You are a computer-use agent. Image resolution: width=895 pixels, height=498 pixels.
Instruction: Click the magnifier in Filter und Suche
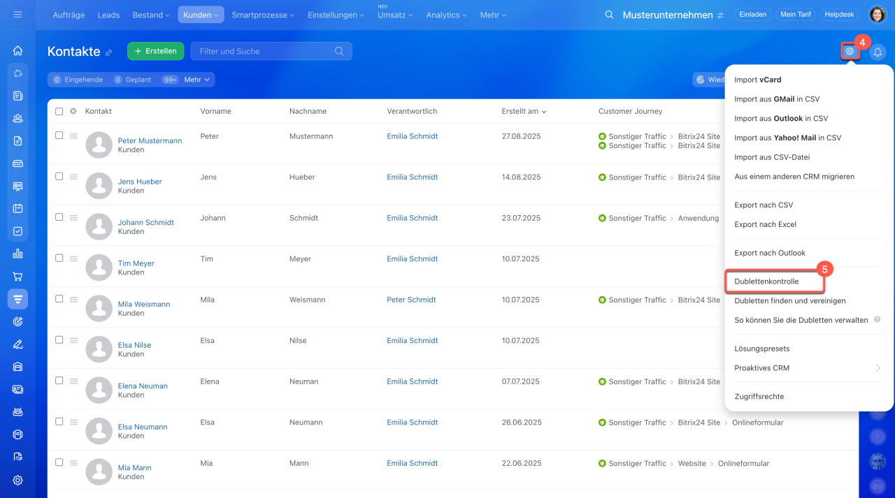coord(339,51)
